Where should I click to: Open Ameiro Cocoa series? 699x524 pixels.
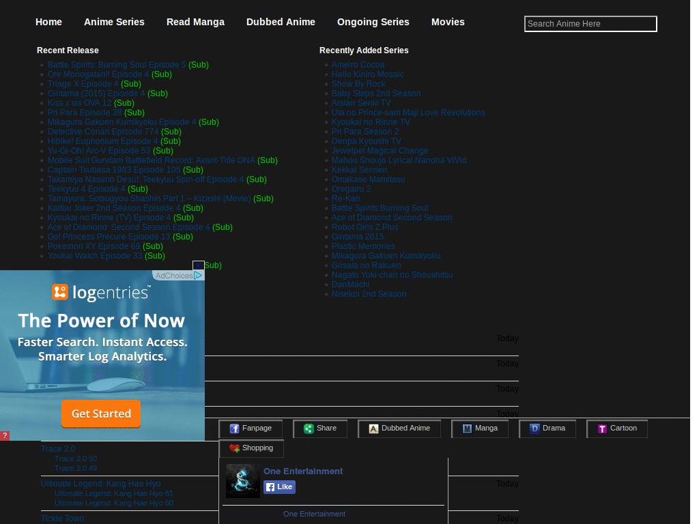click(358, 65)
